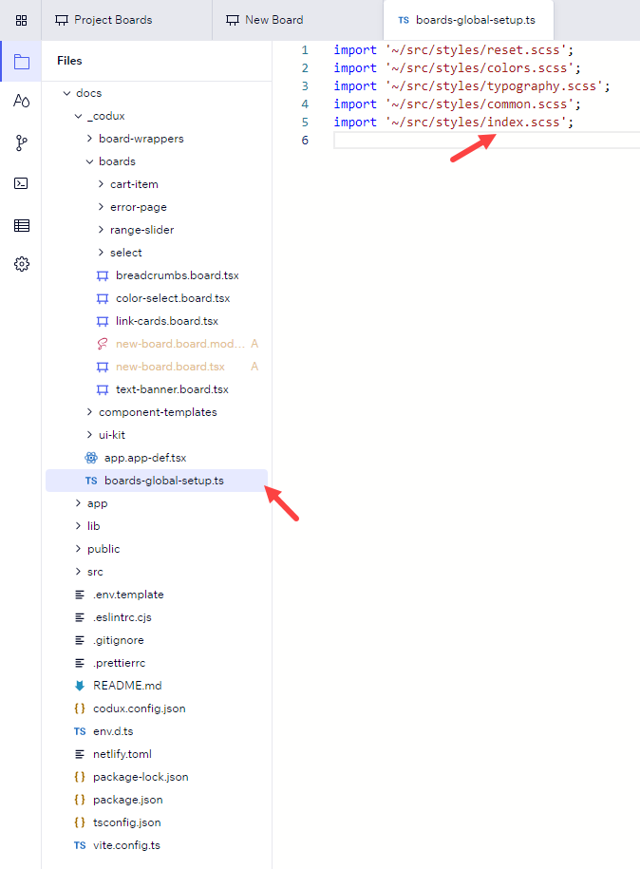The width and height of the screenshot is (640, 869).
Task: Collapse the boards folder
Action: point(89,161)
